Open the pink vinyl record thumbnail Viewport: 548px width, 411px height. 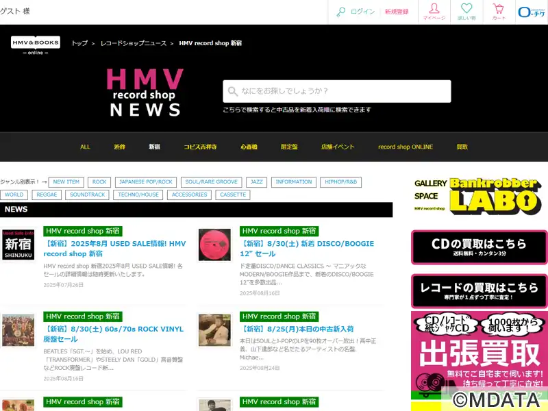(214, 245)
